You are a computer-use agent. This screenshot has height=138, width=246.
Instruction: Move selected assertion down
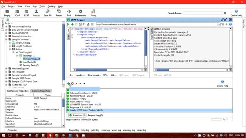point(84,84)
